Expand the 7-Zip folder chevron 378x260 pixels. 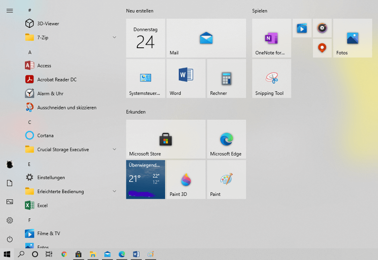[x=114, y=37]
